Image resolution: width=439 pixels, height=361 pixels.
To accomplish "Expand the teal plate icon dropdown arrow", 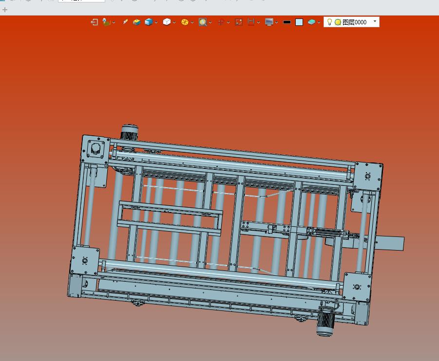I will (319, 22).
